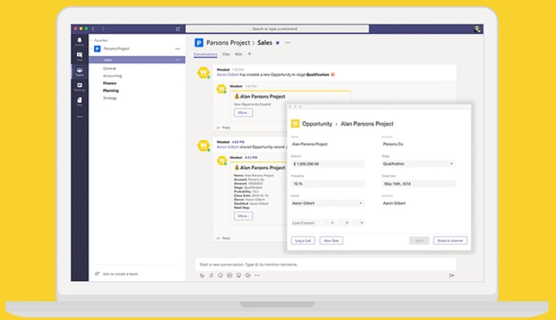Click the yellow W logo in the Opportunity dialog

point(295,123)
